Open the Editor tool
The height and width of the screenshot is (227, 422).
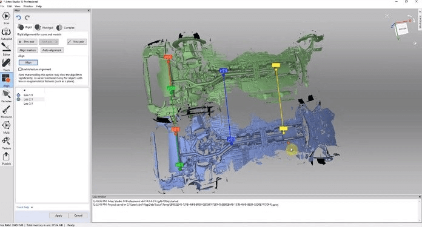pyautogui.click(x=6, y=50)
